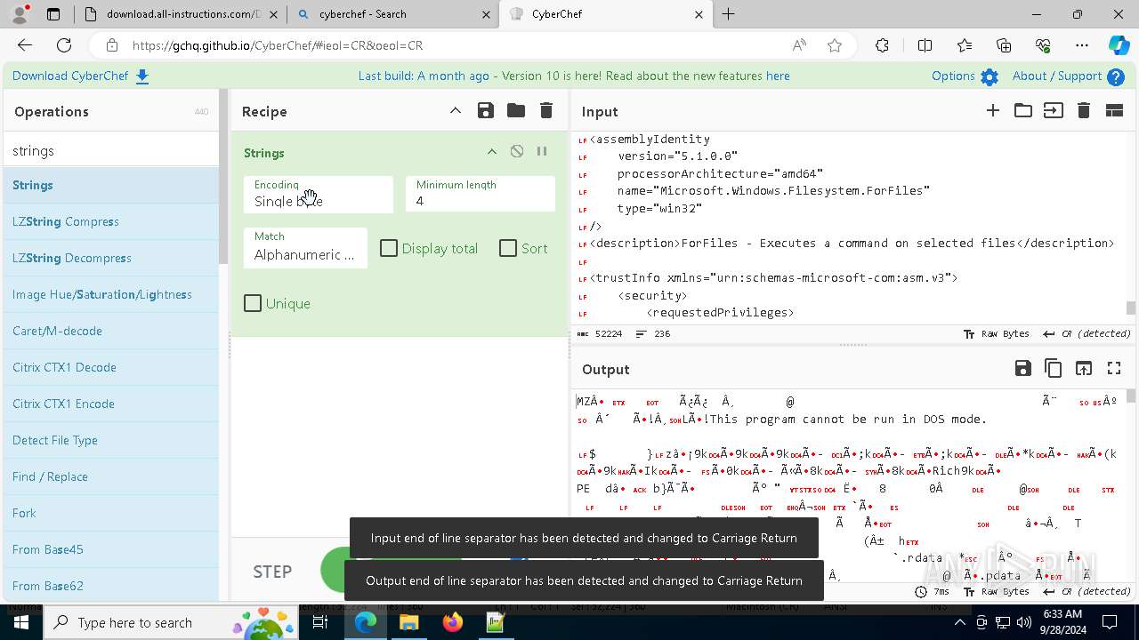The image size is (1139, 640).
Task: Select Detect File Type operation
Action: (x=111, y=440)
